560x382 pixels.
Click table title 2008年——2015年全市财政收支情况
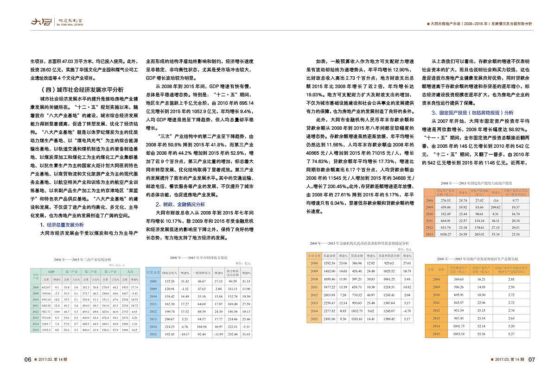coord(198,257)
